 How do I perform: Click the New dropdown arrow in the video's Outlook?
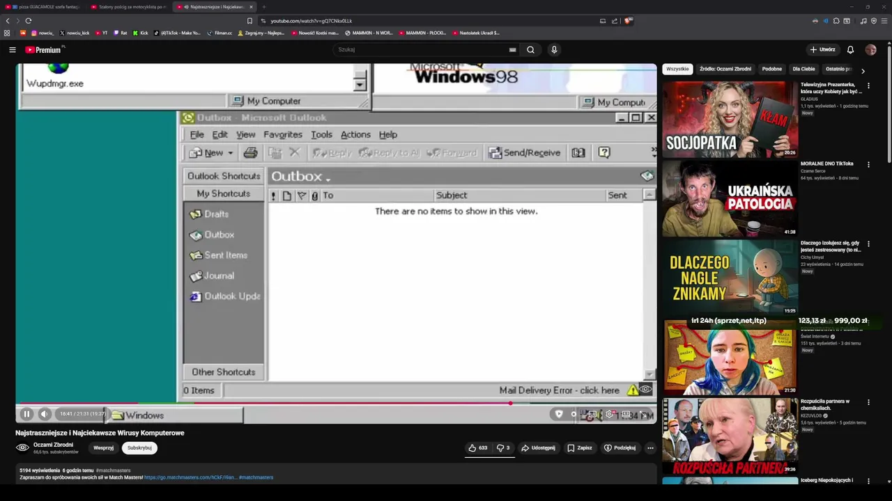coord(230,153)
